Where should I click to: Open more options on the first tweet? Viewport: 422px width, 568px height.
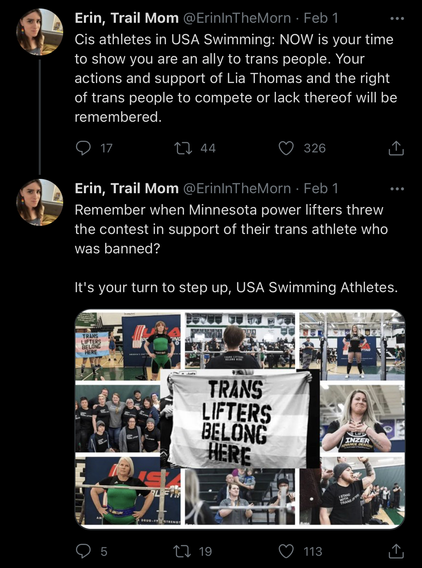click(x=397, y=18)
